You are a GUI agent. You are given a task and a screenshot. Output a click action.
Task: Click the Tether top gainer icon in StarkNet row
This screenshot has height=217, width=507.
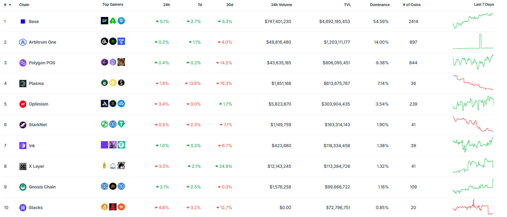point(121,124)
